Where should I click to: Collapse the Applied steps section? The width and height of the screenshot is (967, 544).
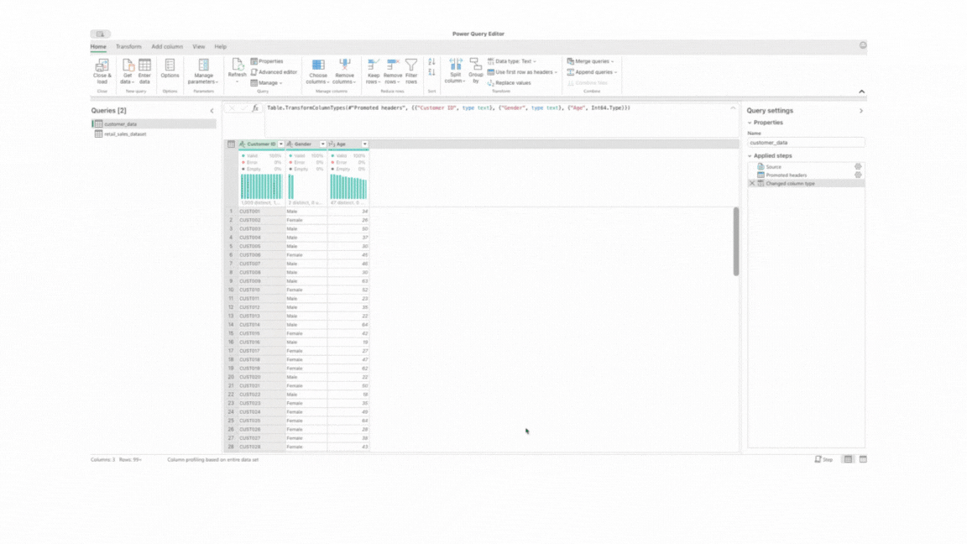(x=750, y=156)
